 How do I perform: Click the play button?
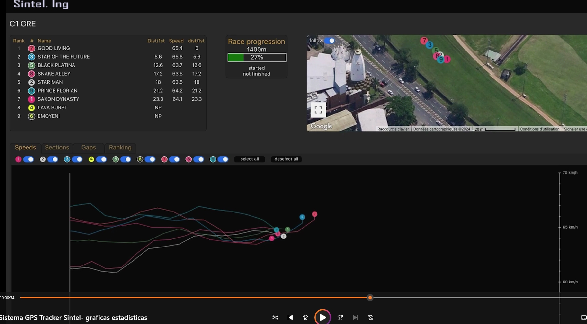click(x=322, y=317)
